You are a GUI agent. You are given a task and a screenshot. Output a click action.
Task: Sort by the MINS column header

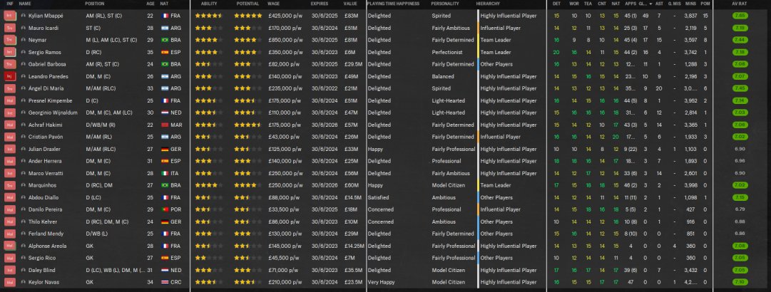coord(690,4)
